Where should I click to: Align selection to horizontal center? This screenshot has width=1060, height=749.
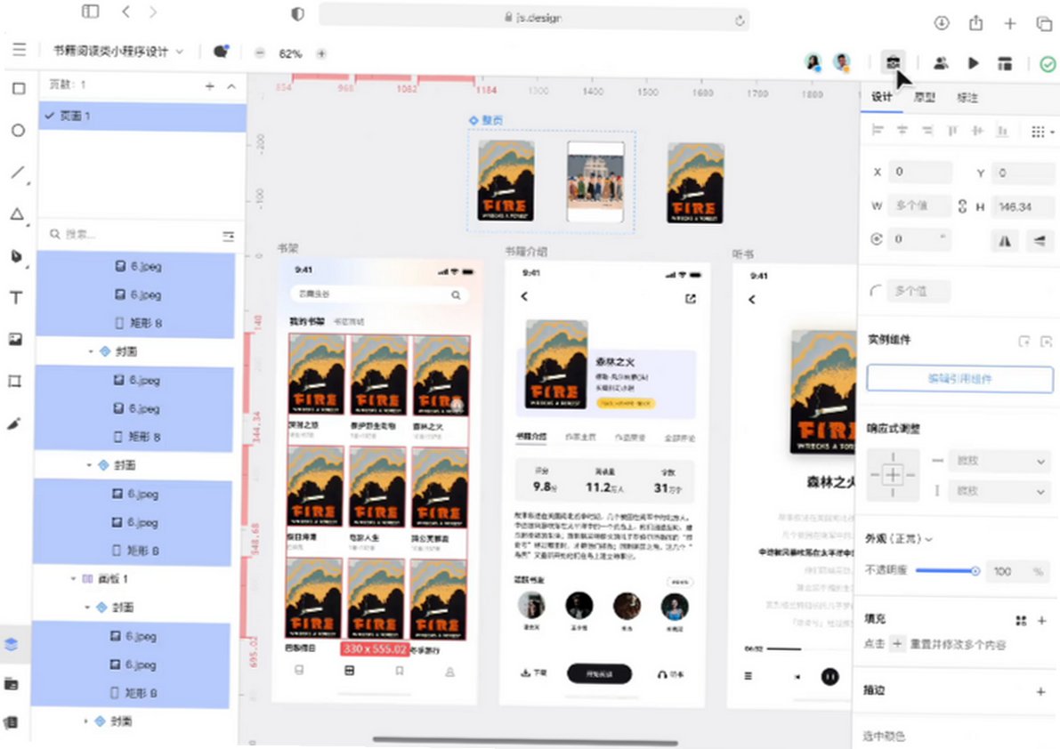[x=902, y=130]
